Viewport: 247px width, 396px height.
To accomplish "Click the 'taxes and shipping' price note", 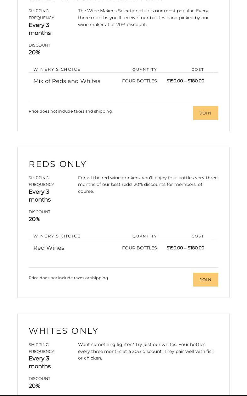I will (x=70, y=111).
